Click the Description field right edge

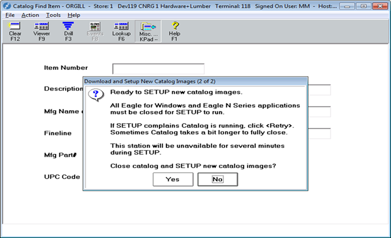[x=320, y=90]
